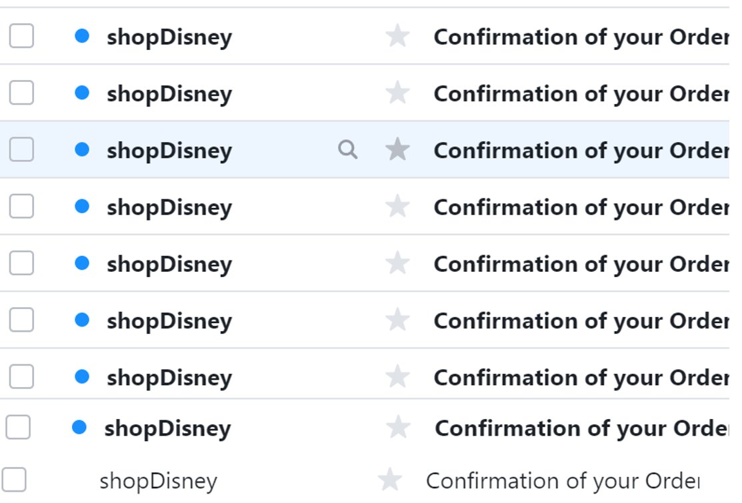Screen dimensions: 742x503
Task: Select the checkbox of the second email
Action: point(21,93)
